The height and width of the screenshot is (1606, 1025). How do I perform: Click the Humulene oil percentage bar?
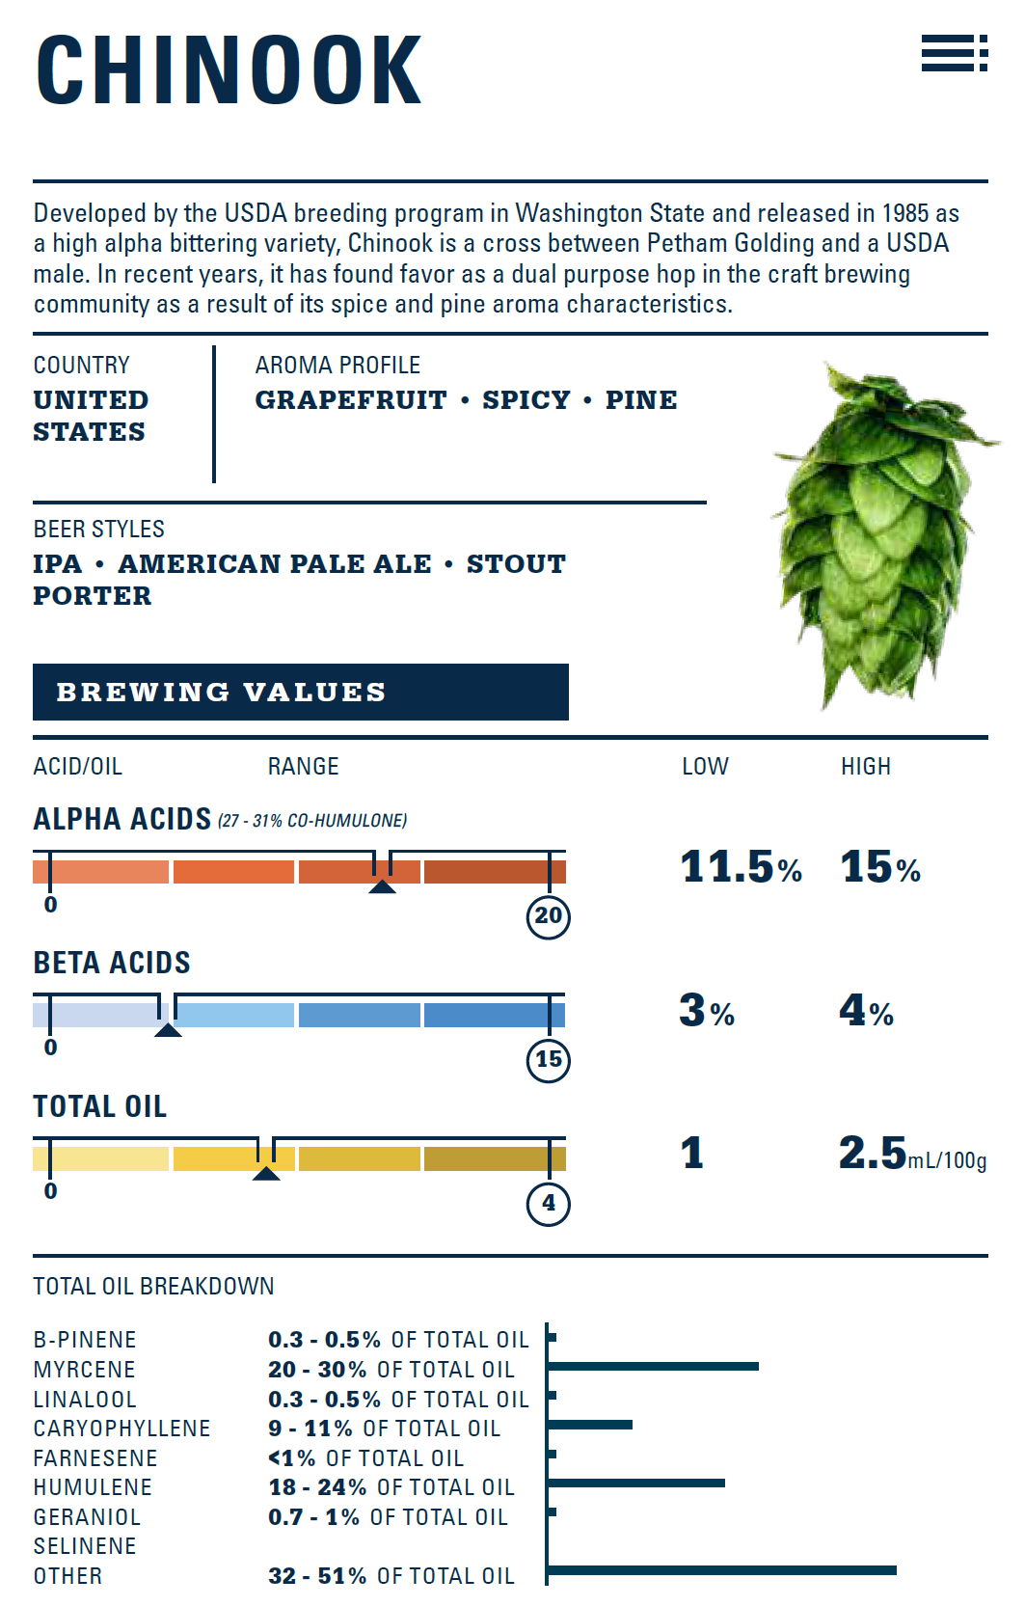[x=636, y=1484]
